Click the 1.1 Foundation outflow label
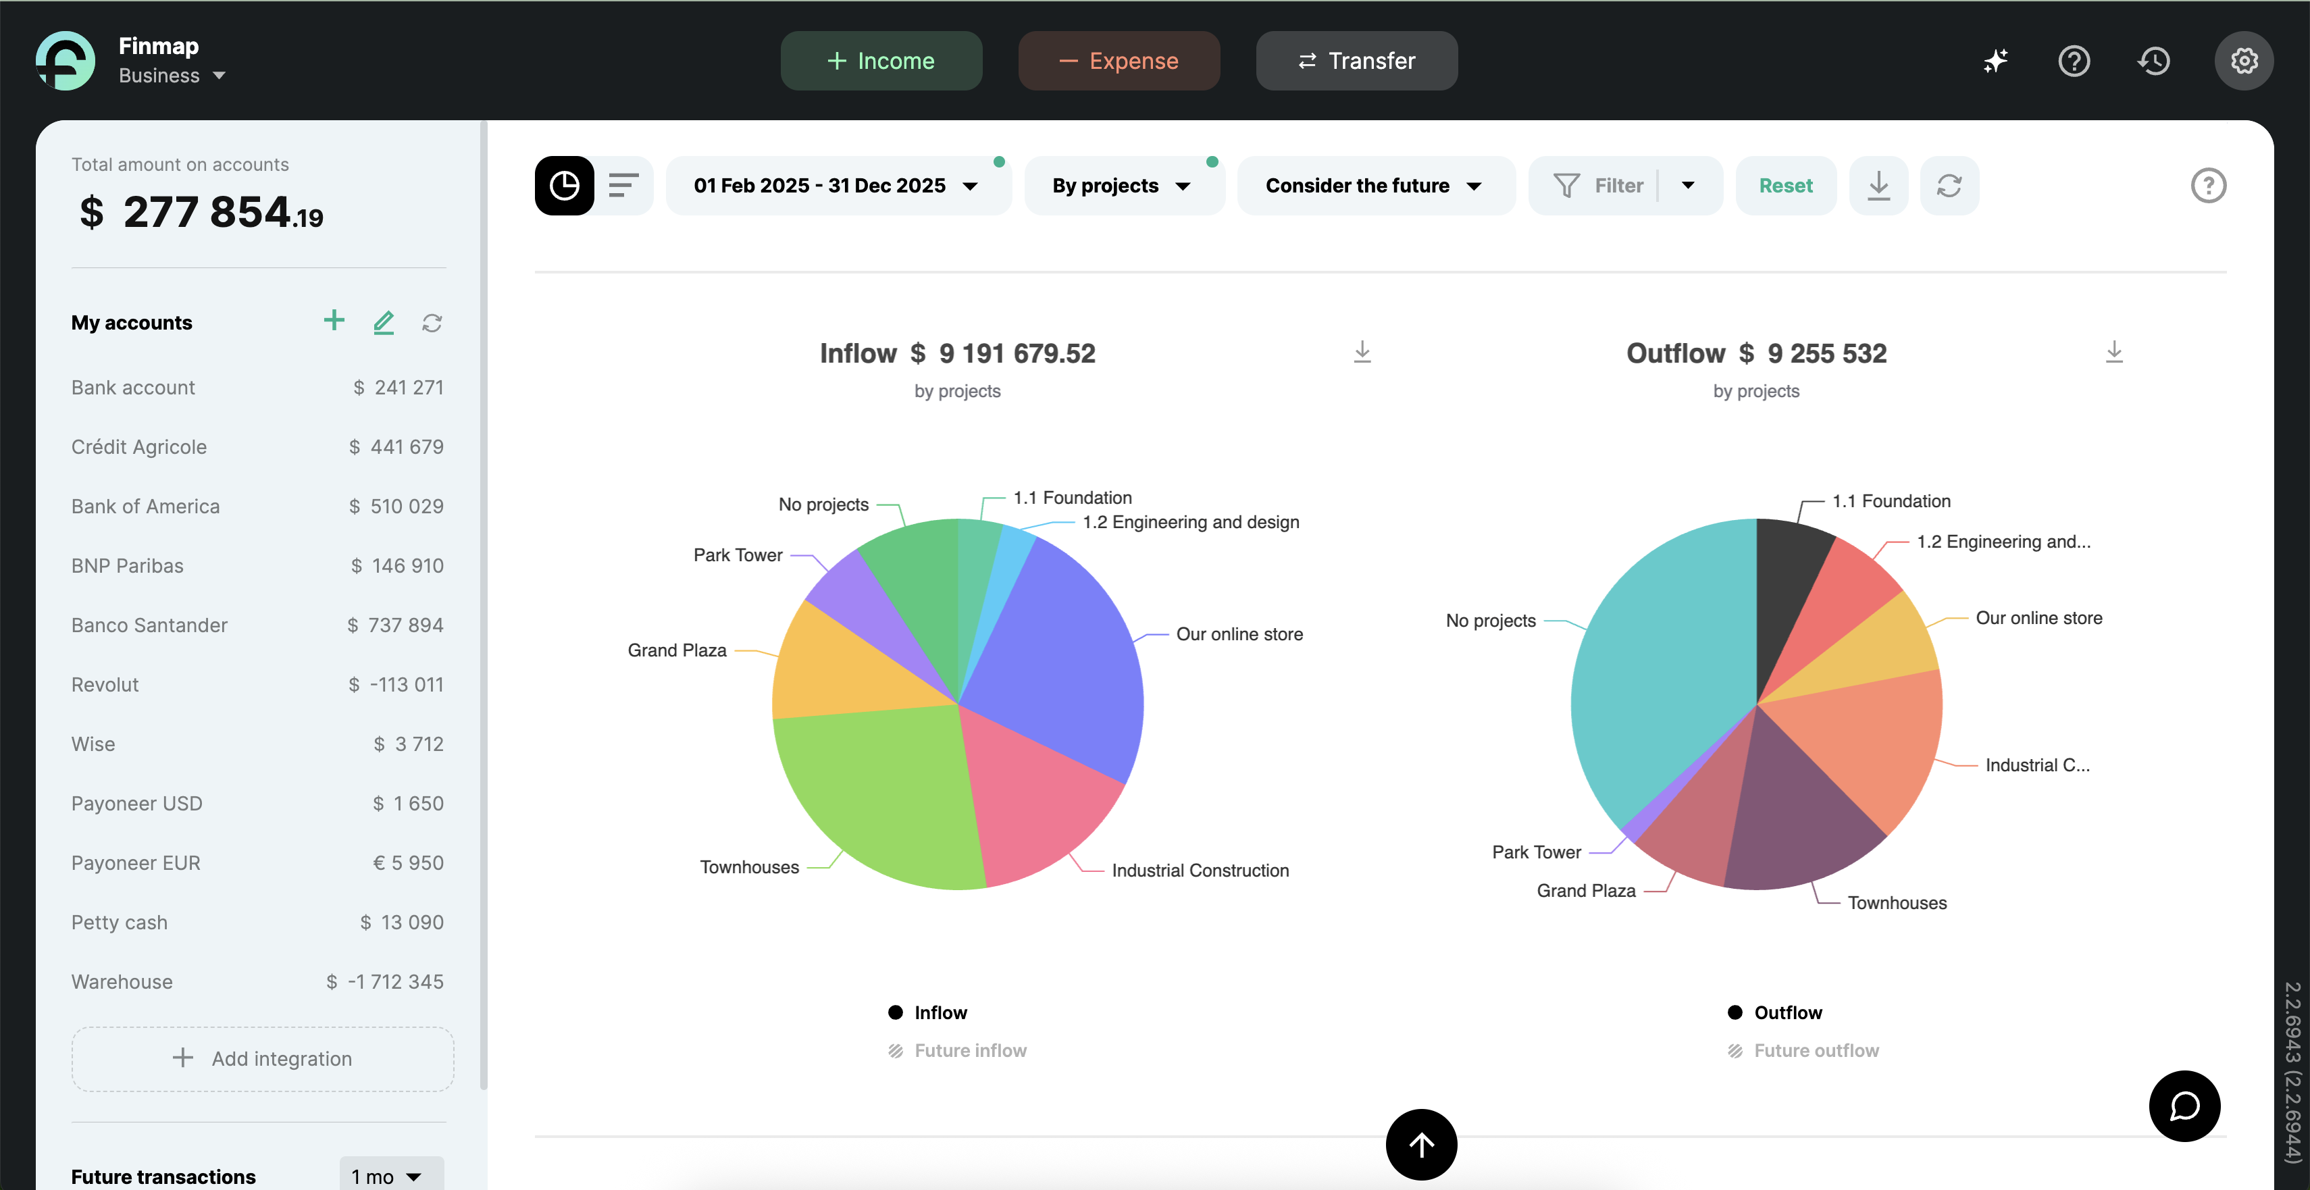 [x=1891, y=501]
